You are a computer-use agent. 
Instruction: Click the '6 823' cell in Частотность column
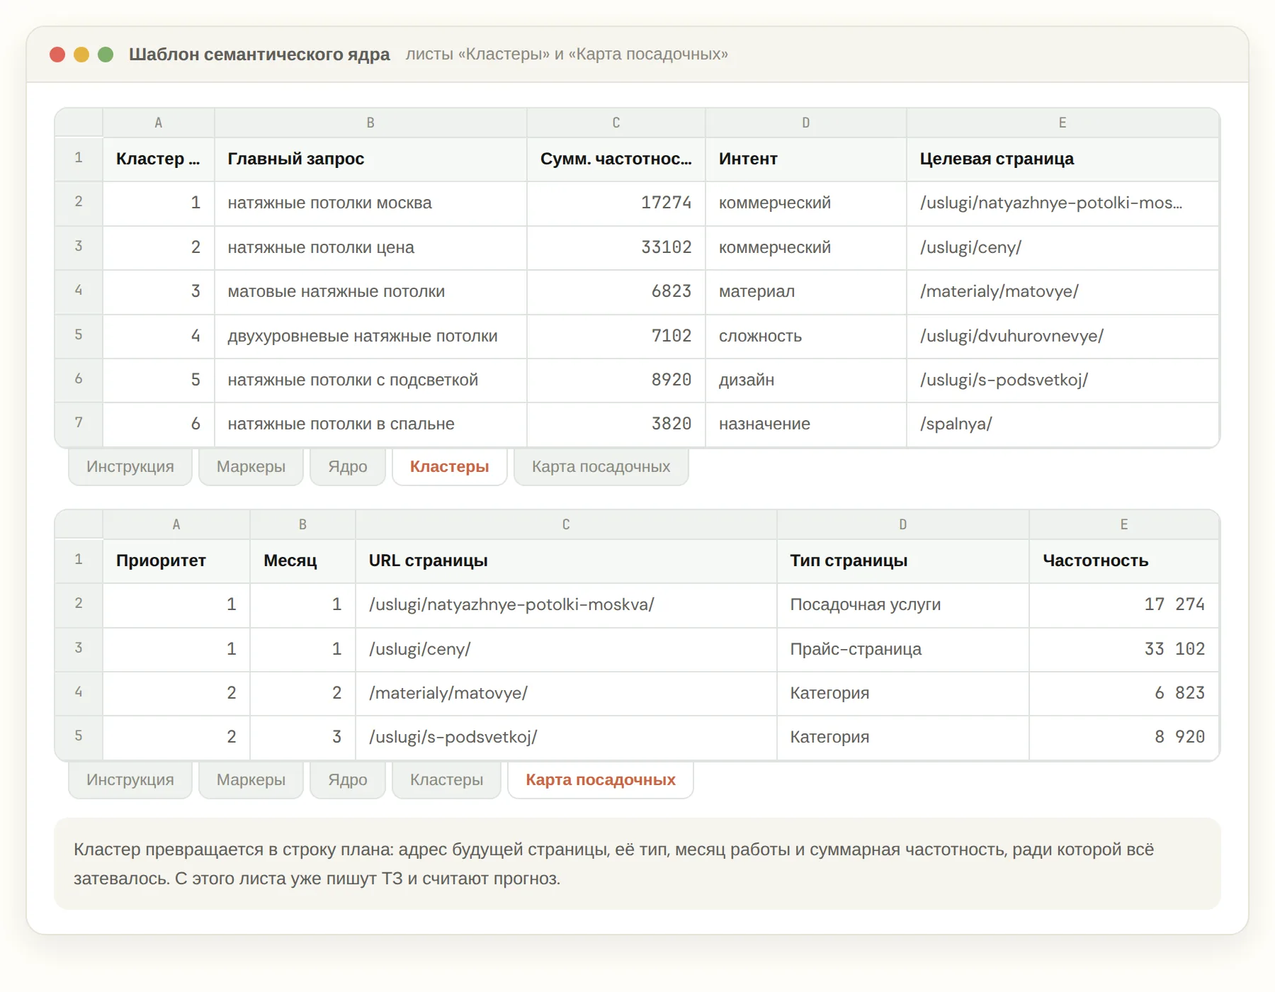coord(1124,694)
